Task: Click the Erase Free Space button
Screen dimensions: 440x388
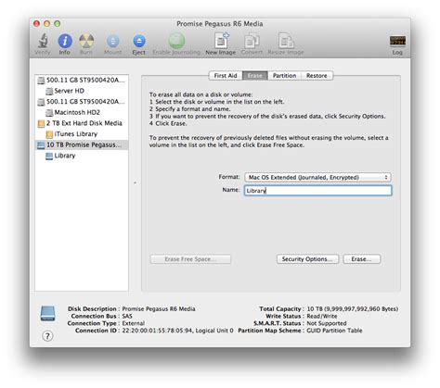Action: click(190, 259)
